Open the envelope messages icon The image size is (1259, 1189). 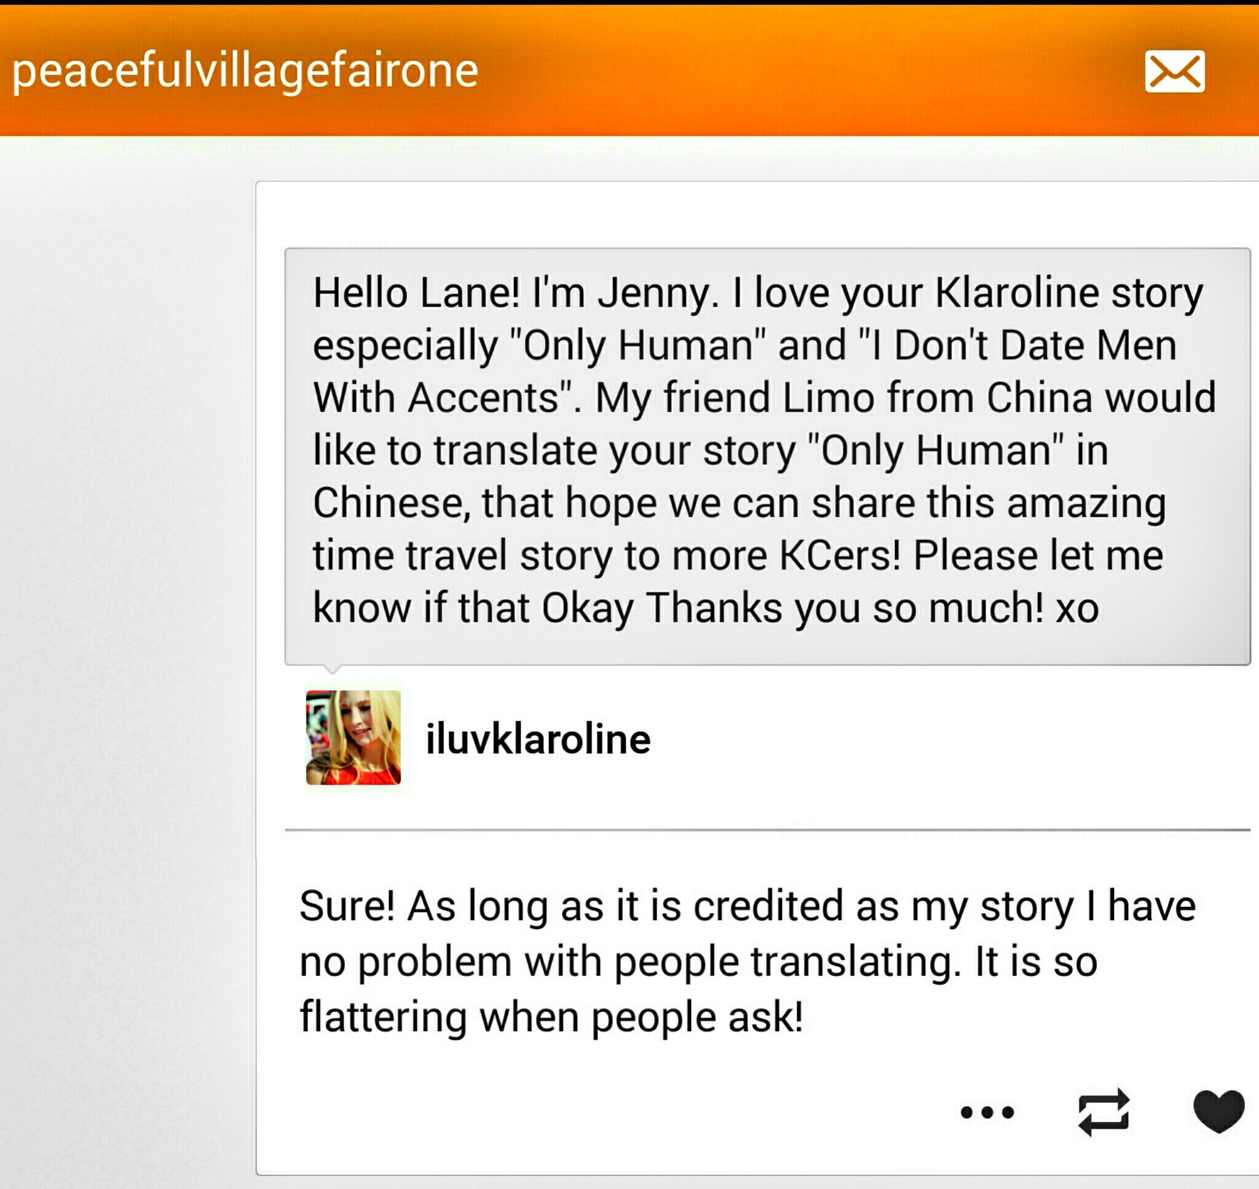click(x=1174, y=71)
